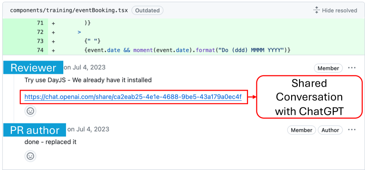Click the moment(event.date).format code line
Image resolution: width=365 pixels, height=170 pixels.
tap(188, 50)
